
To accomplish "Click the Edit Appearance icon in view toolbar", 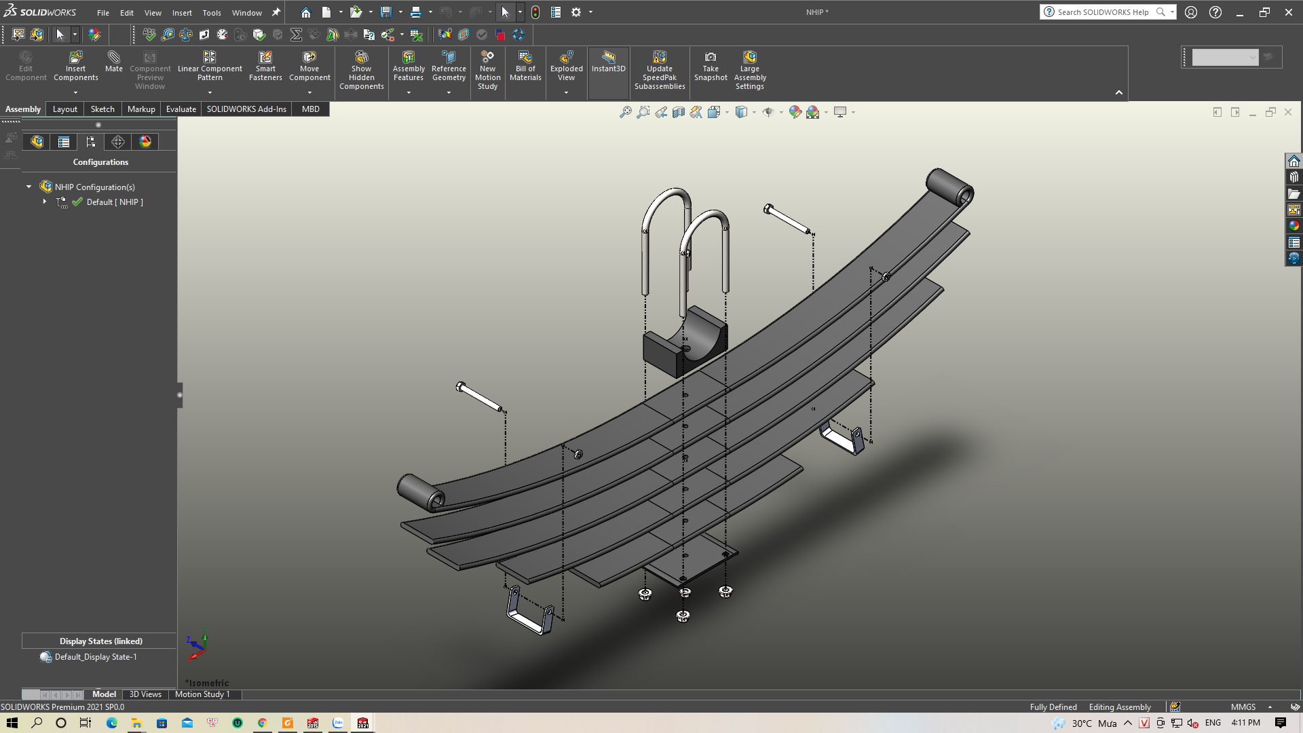I will [795, 112].
